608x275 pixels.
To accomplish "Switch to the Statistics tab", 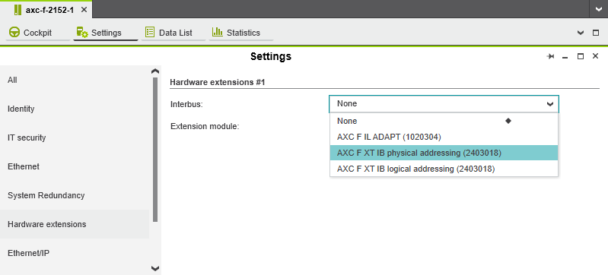I will (240, 33).
